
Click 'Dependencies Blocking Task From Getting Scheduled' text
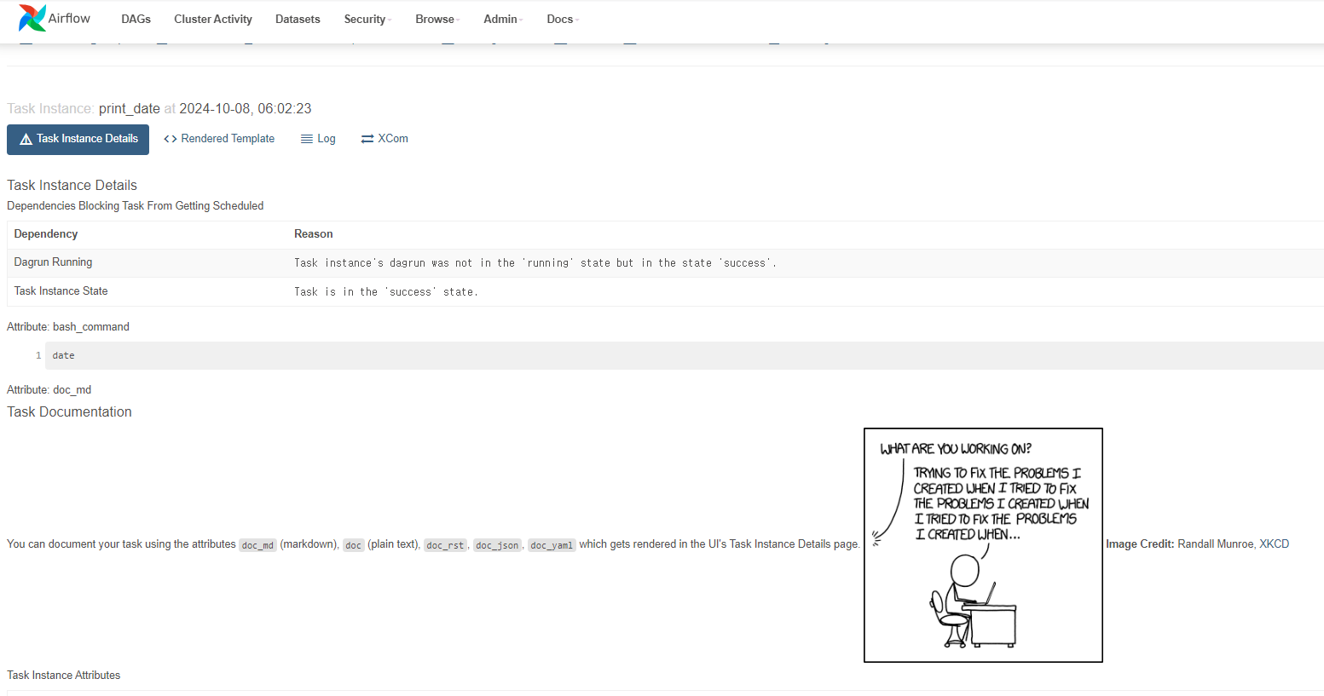135,206
